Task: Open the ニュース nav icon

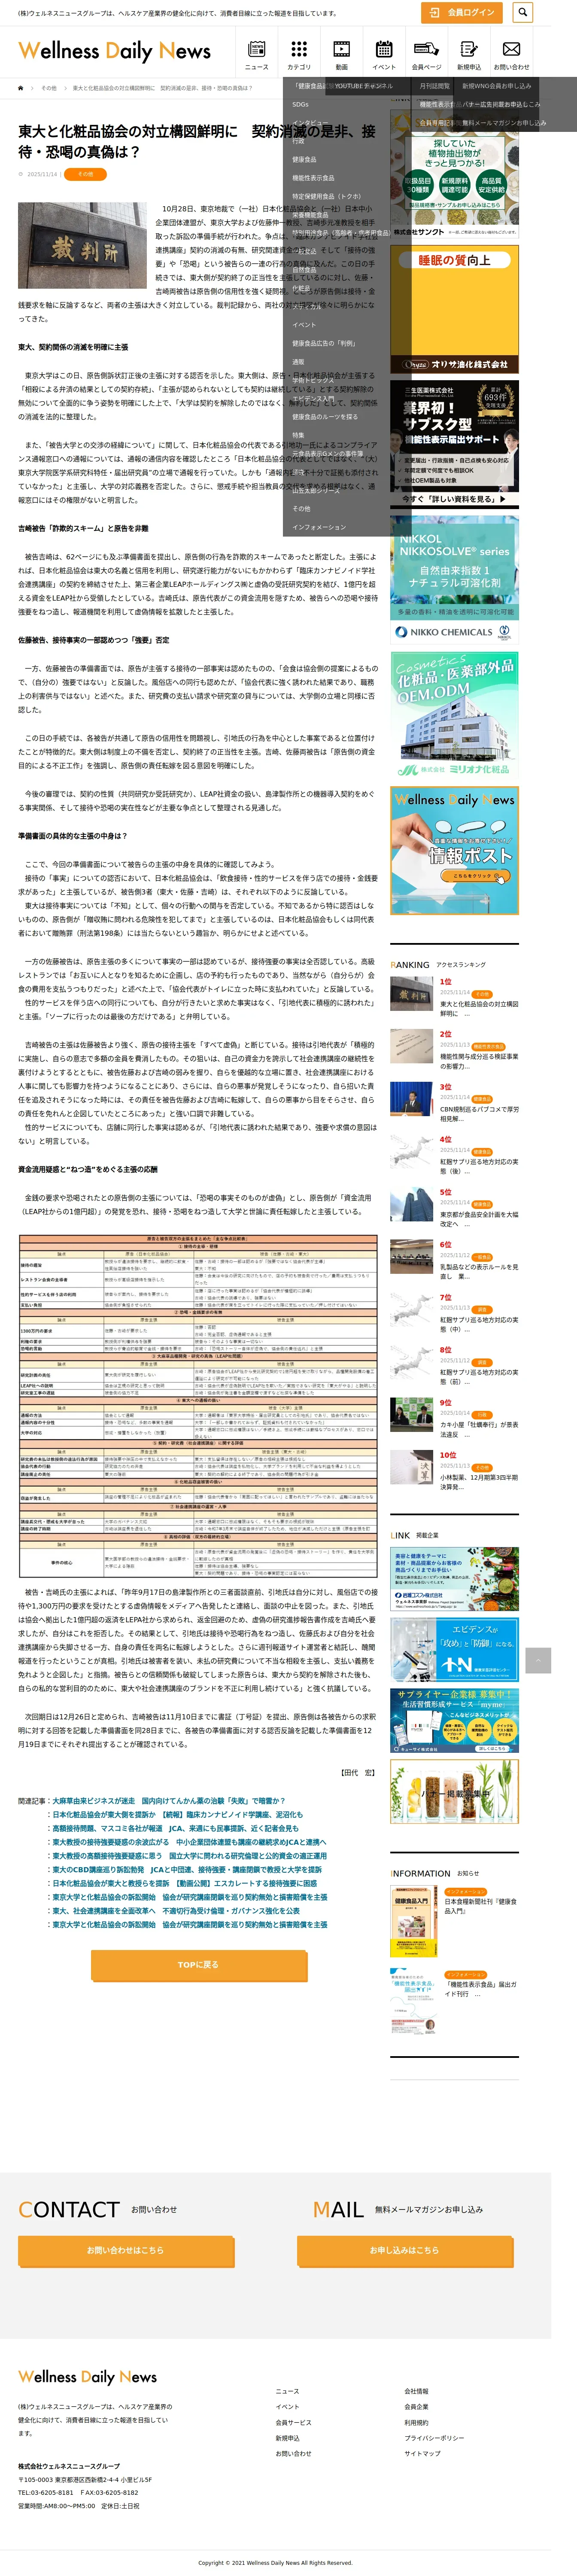Action: [x=257, y=54]
